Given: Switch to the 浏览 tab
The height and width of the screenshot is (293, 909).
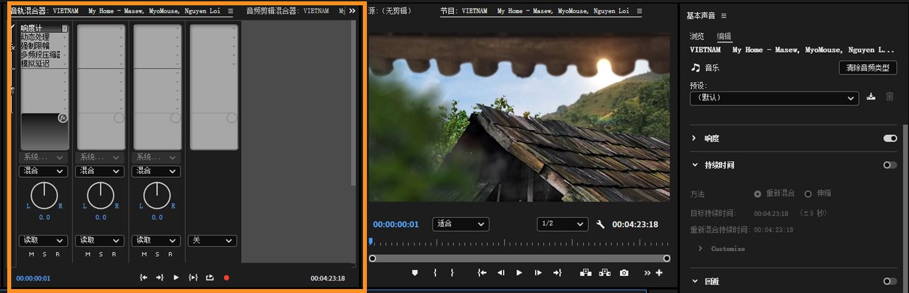Looking at the screenshot, I should pyautogui.click(x=697, y=36).
